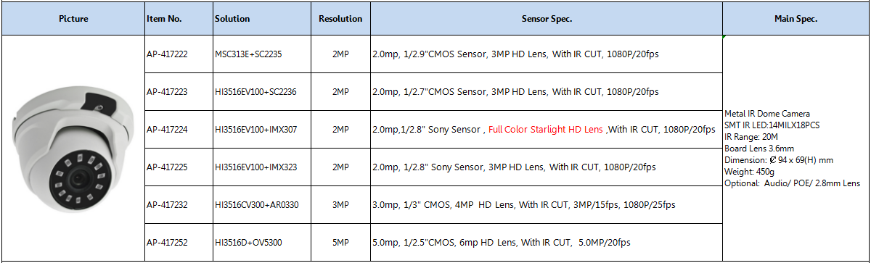This screenshot has width=871, height=263.
Task: Select the 5MP resolution cell
Action: [340, 243]
